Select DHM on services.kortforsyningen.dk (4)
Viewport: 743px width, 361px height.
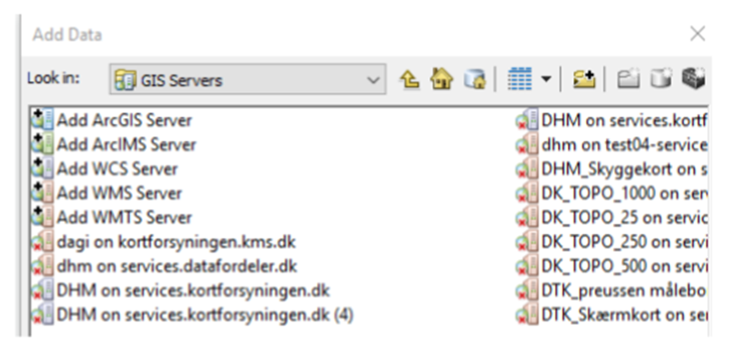coord(192,314)
